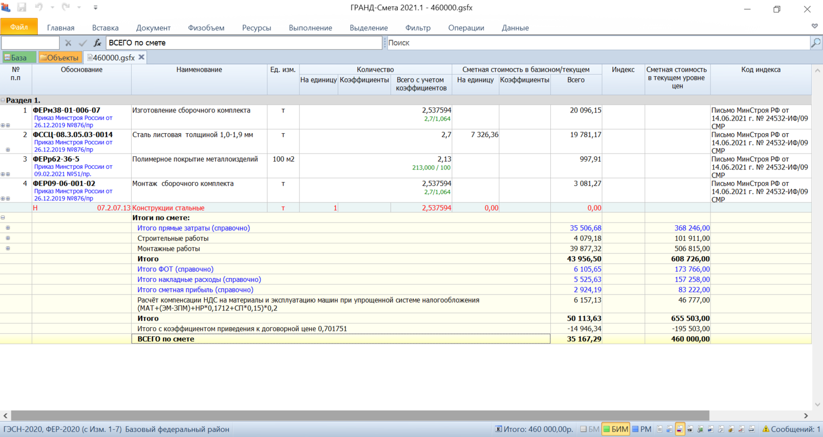Open the Файл menu
The width and height of the screenshot is (823, 437).
click(x=19, y=27)
